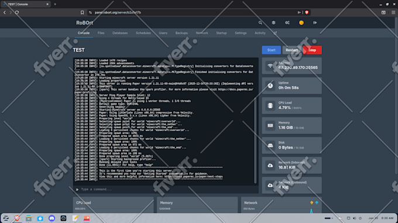
Task: Click the drive icon on the Disk card
Action: pos(270,145)
